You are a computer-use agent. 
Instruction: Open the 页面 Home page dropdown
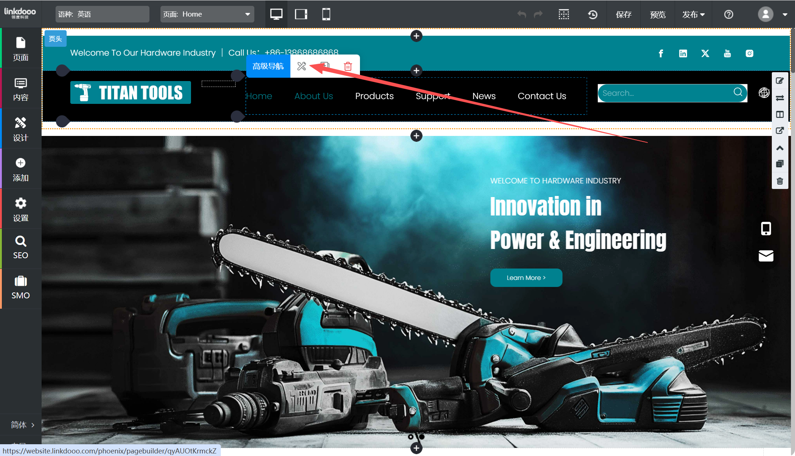pyautogui.click(x=207, y=14)
